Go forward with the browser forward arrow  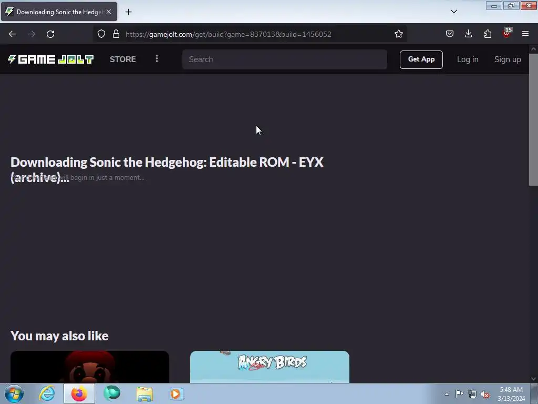tap(32, 34)
